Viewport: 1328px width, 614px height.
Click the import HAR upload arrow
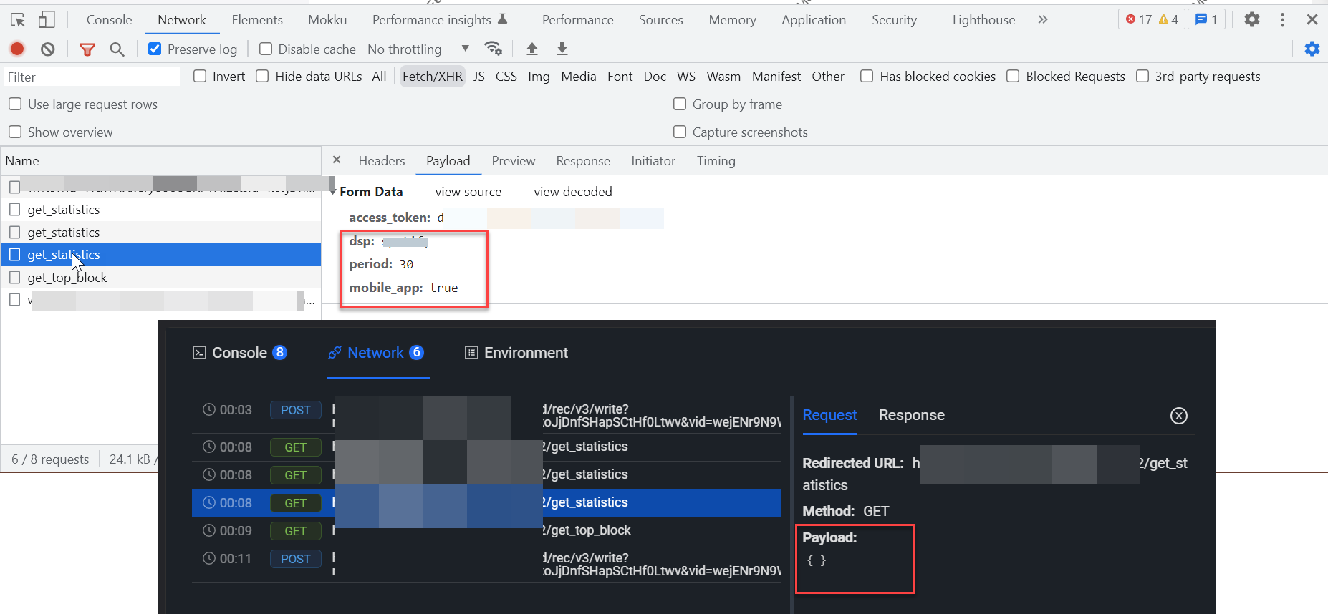tap(532, 49)
